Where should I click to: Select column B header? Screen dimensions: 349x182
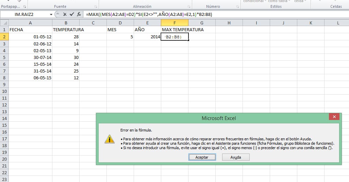point(66,23)
